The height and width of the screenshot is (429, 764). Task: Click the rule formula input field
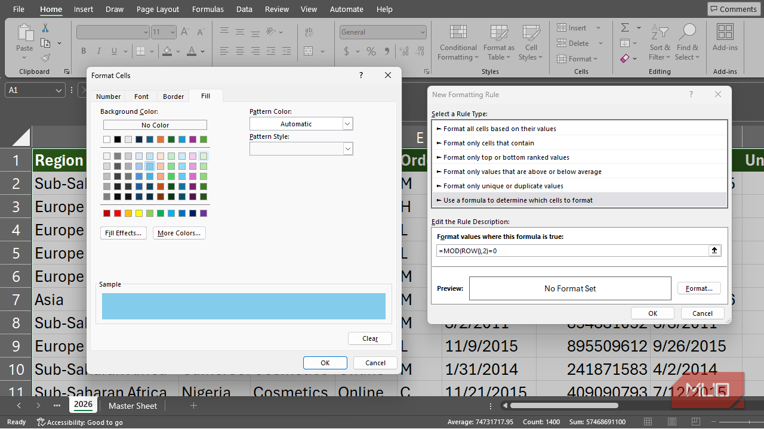coord(572,251)
